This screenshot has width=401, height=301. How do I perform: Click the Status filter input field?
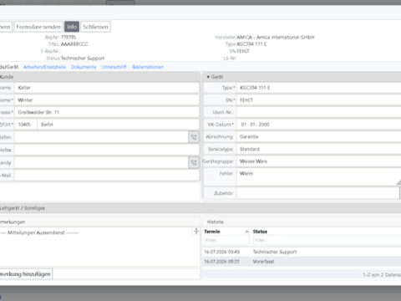coord(327,240)
